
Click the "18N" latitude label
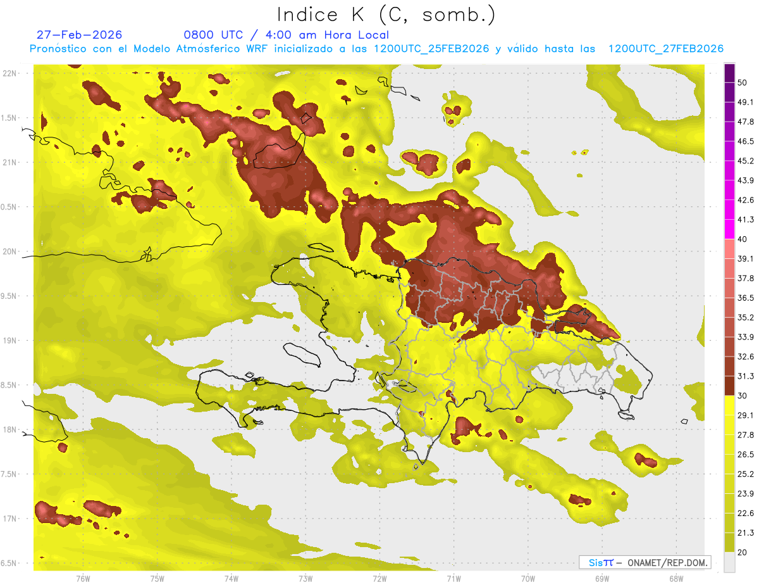click(10, 430)
